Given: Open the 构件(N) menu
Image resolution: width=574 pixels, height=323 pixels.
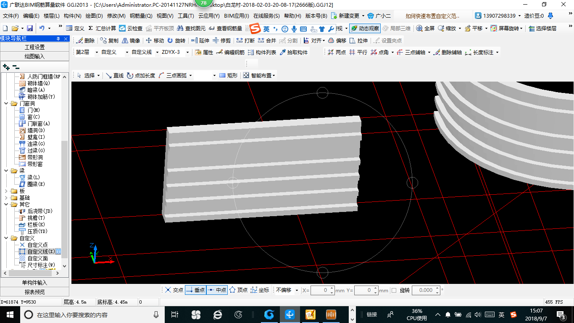Looking at the screenshot, I should 72,16.
